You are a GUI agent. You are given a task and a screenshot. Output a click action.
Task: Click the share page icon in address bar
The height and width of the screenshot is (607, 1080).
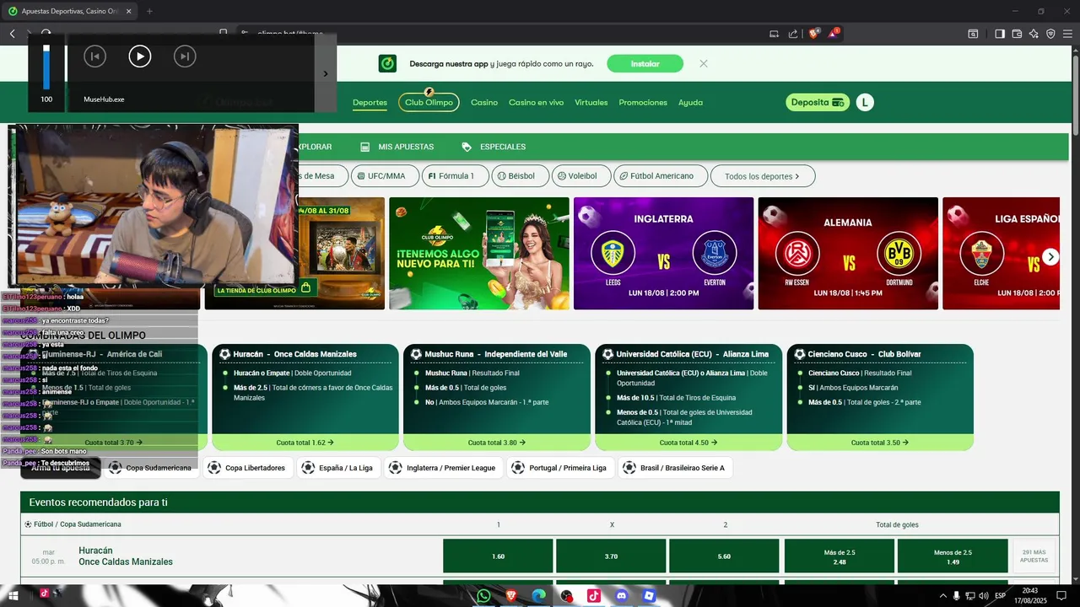(x=793, y=34)
